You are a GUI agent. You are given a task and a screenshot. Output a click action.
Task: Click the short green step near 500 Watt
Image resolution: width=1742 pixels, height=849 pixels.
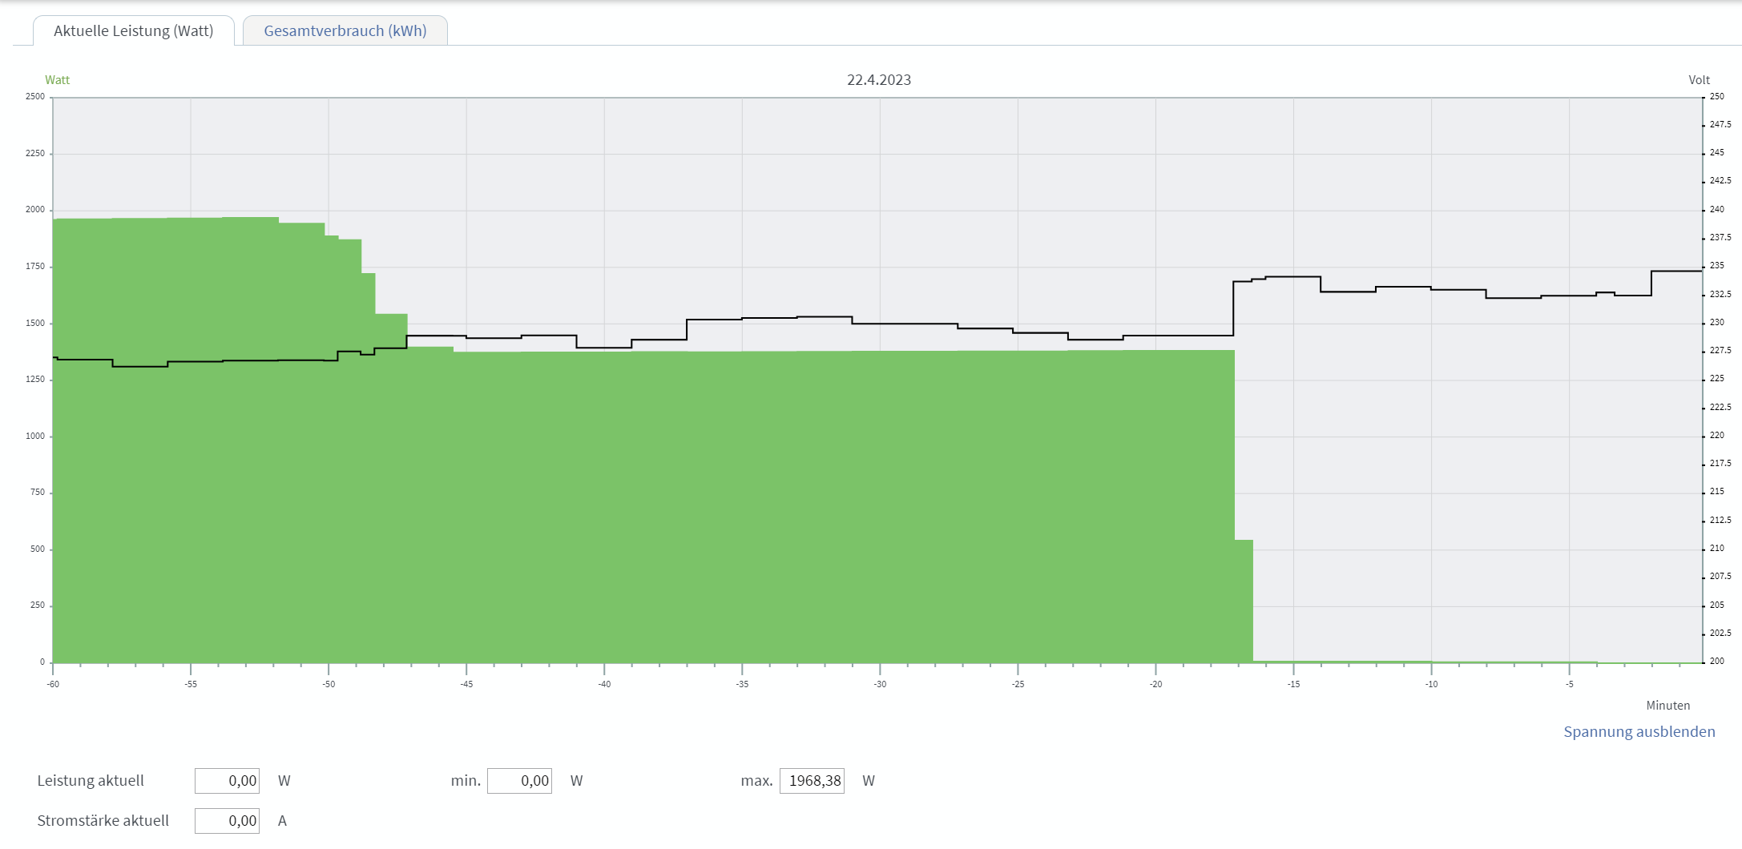[x=1244, y=601]
